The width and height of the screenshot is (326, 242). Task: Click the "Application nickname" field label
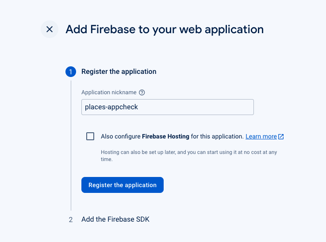(x=109, y=92)
